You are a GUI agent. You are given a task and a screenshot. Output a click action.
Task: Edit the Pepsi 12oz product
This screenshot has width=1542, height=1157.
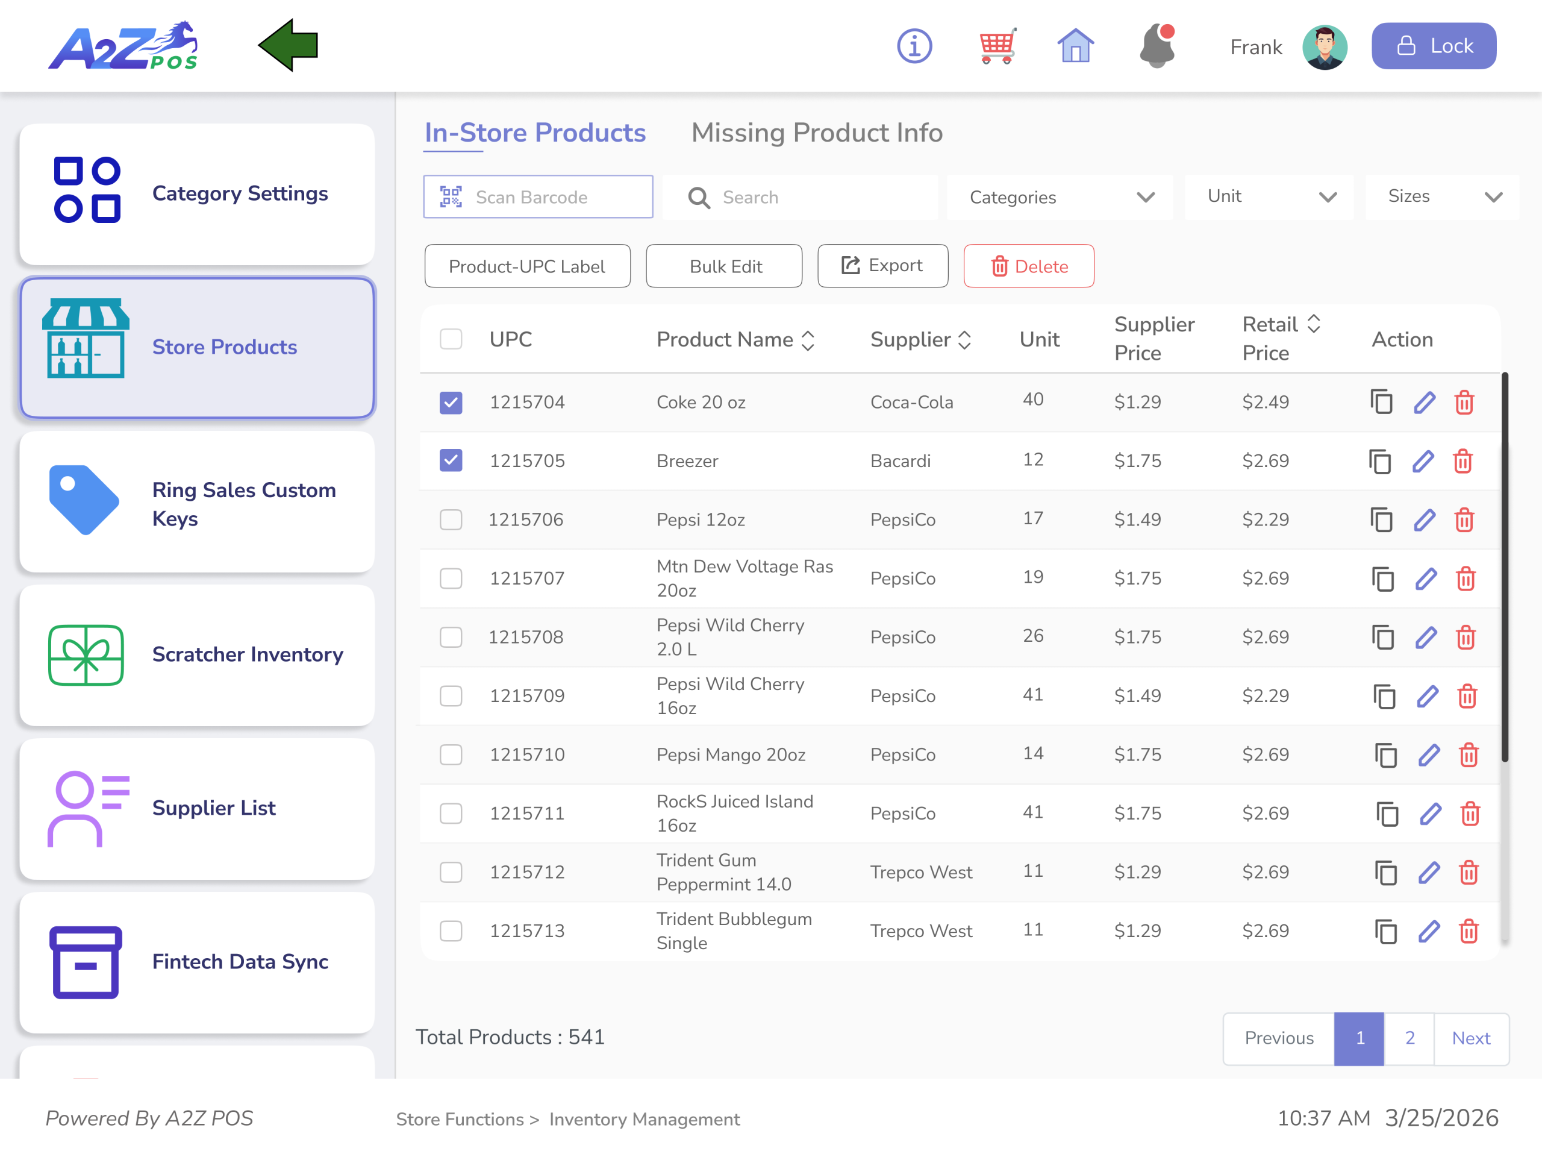pyautogui.click(x=1424, y=519)
